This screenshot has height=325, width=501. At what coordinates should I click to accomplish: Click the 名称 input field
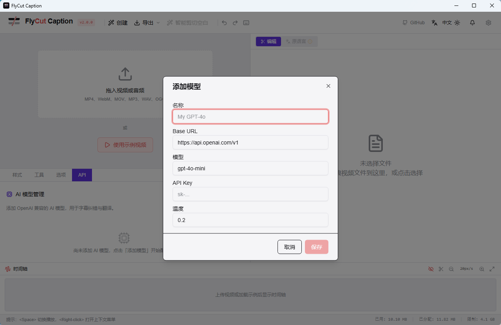[250, 117]
